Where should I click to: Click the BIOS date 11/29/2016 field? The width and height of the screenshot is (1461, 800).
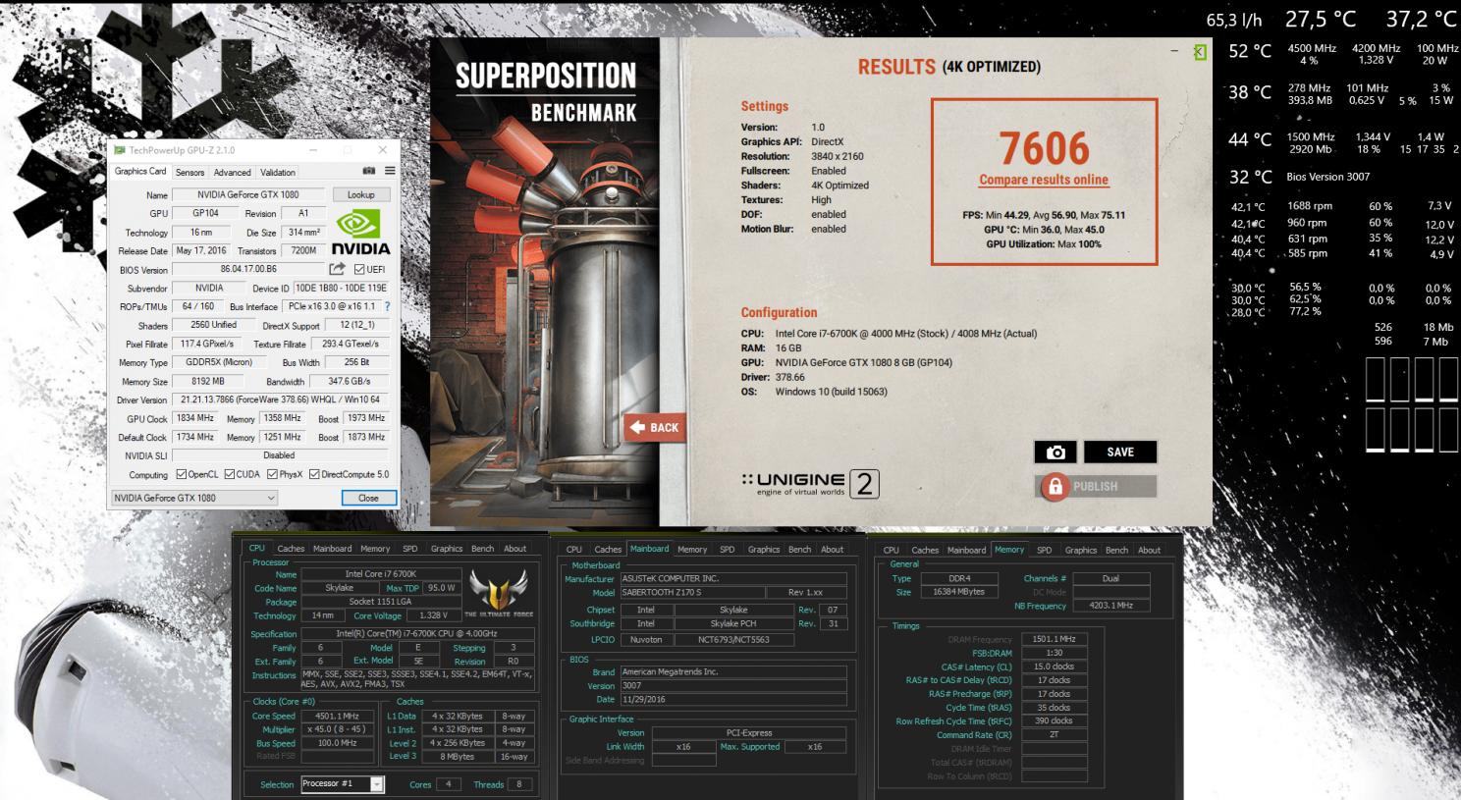coord(732,700)
